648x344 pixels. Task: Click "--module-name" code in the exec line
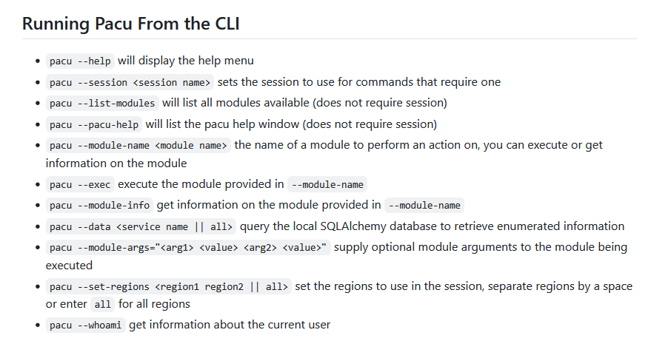tap(327, 184)
